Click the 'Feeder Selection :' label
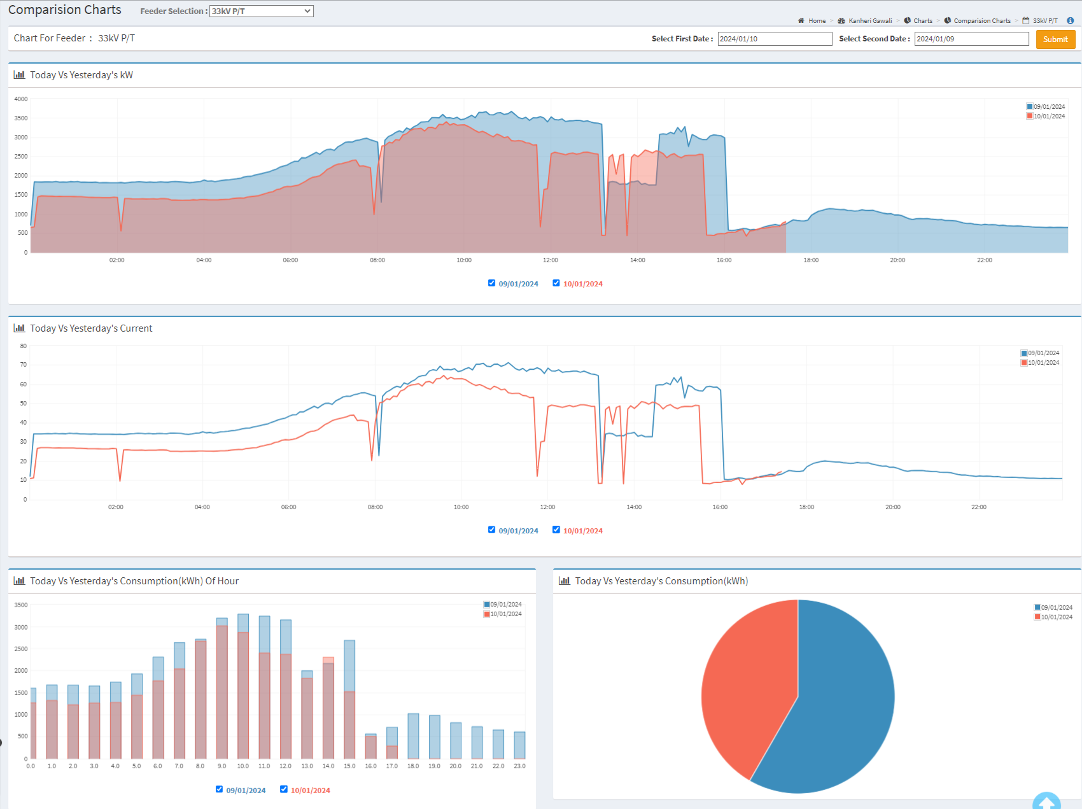Viewport: 1082px width, 809px height. tap(174, 11)
